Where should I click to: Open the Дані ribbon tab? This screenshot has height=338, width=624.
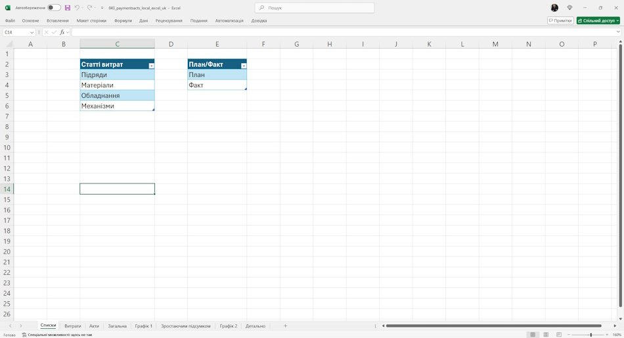point(144,20)
